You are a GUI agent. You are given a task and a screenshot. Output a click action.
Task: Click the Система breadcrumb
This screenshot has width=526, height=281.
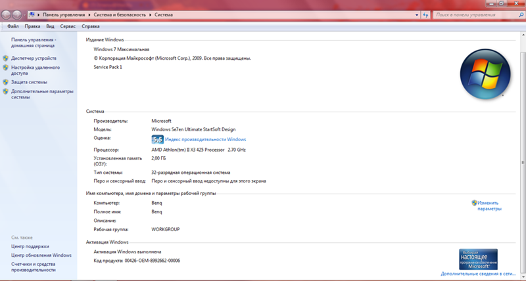(x=164, y=14)
